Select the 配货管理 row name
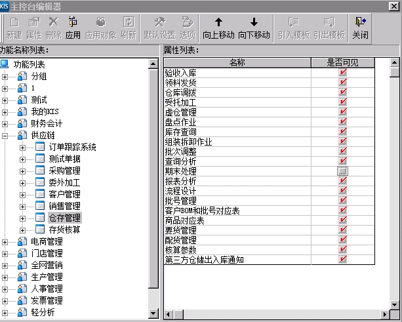Viewport: 402px width, 322px height. pyautogui.click(x=181, y=240)
